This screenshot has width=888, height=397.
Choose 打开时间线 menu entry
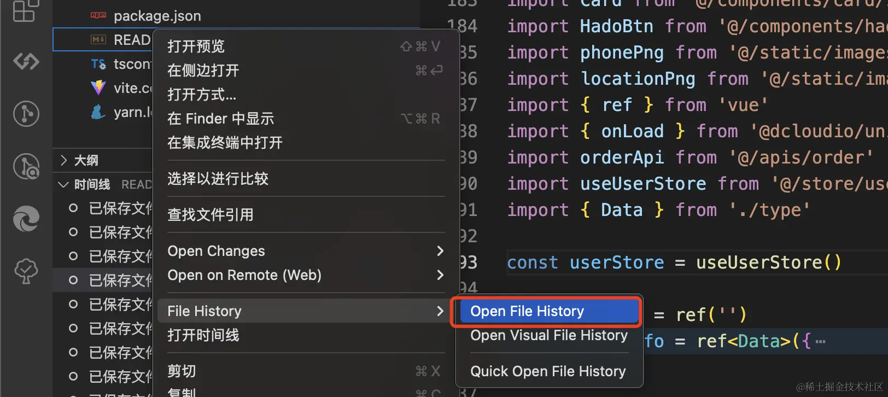(306, 335)
